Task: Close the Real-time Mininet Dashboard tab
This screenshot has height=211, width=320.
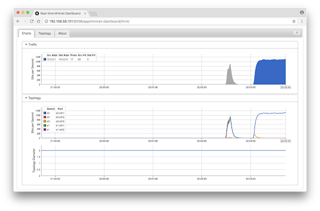Action: point(85,13)
